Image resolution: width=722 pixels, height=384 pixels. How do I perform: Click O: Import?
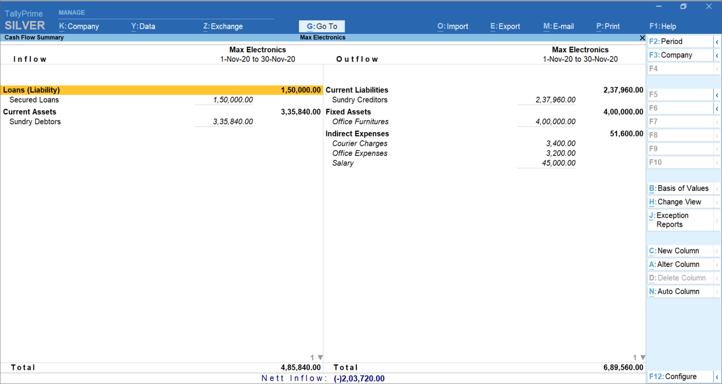tap(452, 26)
